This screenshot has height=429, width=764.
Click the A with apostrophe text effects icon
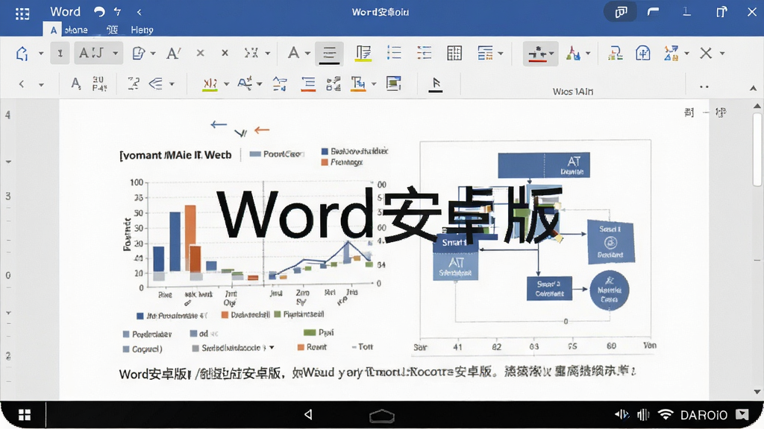pos(174,53)
